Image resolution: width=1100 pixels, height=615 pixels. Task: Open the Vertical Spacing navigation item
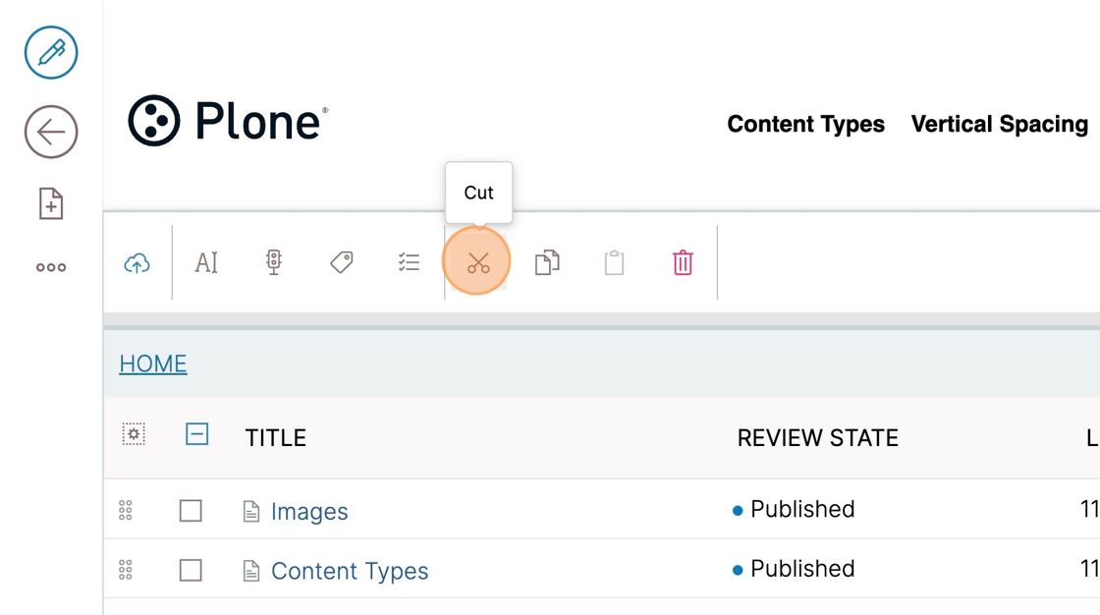(x=1000, y=124)
